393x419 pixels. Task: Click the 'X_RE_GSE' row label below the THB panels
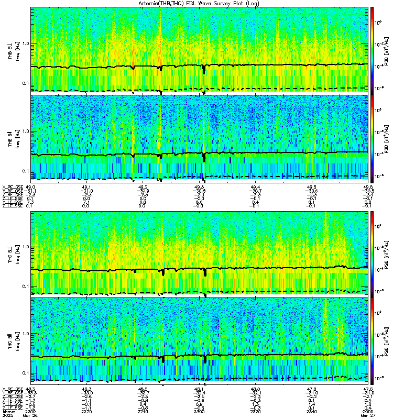pyautogui.click(x=12, y=187)
